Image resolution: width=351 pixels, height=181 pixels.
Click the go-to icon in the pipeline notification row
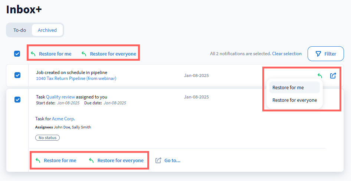pos(333,76)
